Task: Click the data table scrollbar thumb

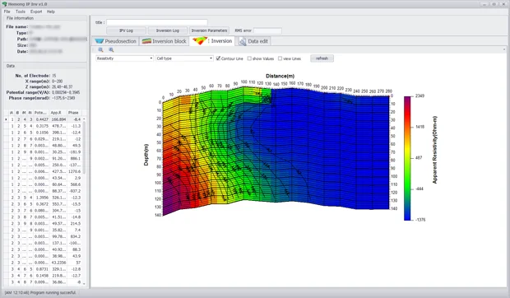Action: 84,148
